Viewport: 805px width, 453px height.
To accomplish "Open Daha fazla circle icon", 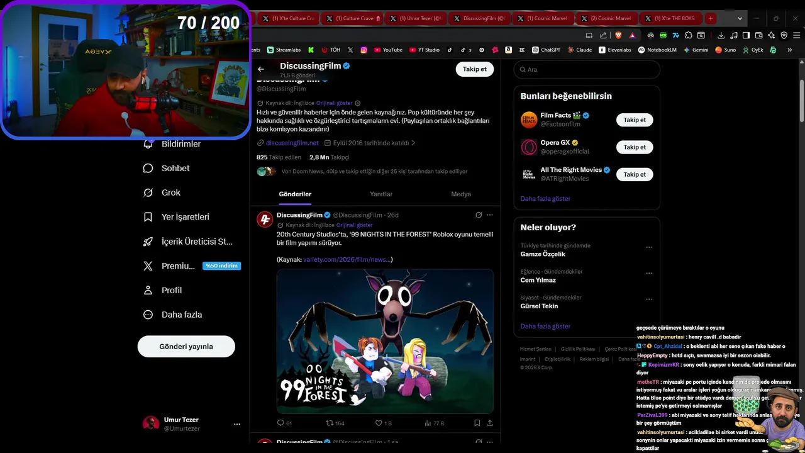I will (x=148, y=315).
